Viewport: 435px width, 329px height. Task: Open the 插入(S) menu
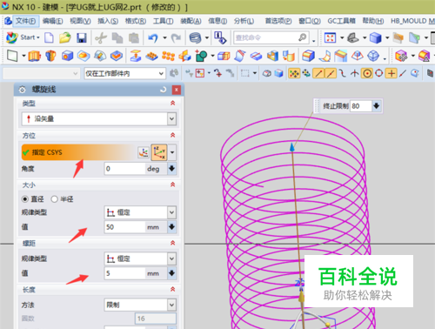coord(108,21)
